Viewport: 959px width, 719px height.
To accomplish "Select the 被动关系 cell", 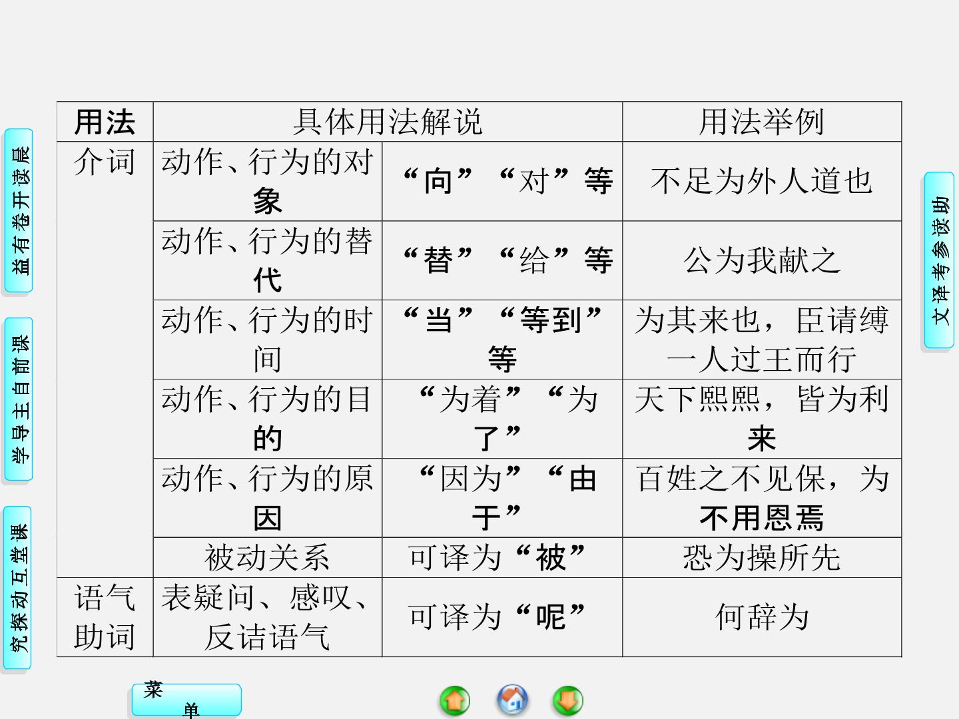I will tap(268, 558).
